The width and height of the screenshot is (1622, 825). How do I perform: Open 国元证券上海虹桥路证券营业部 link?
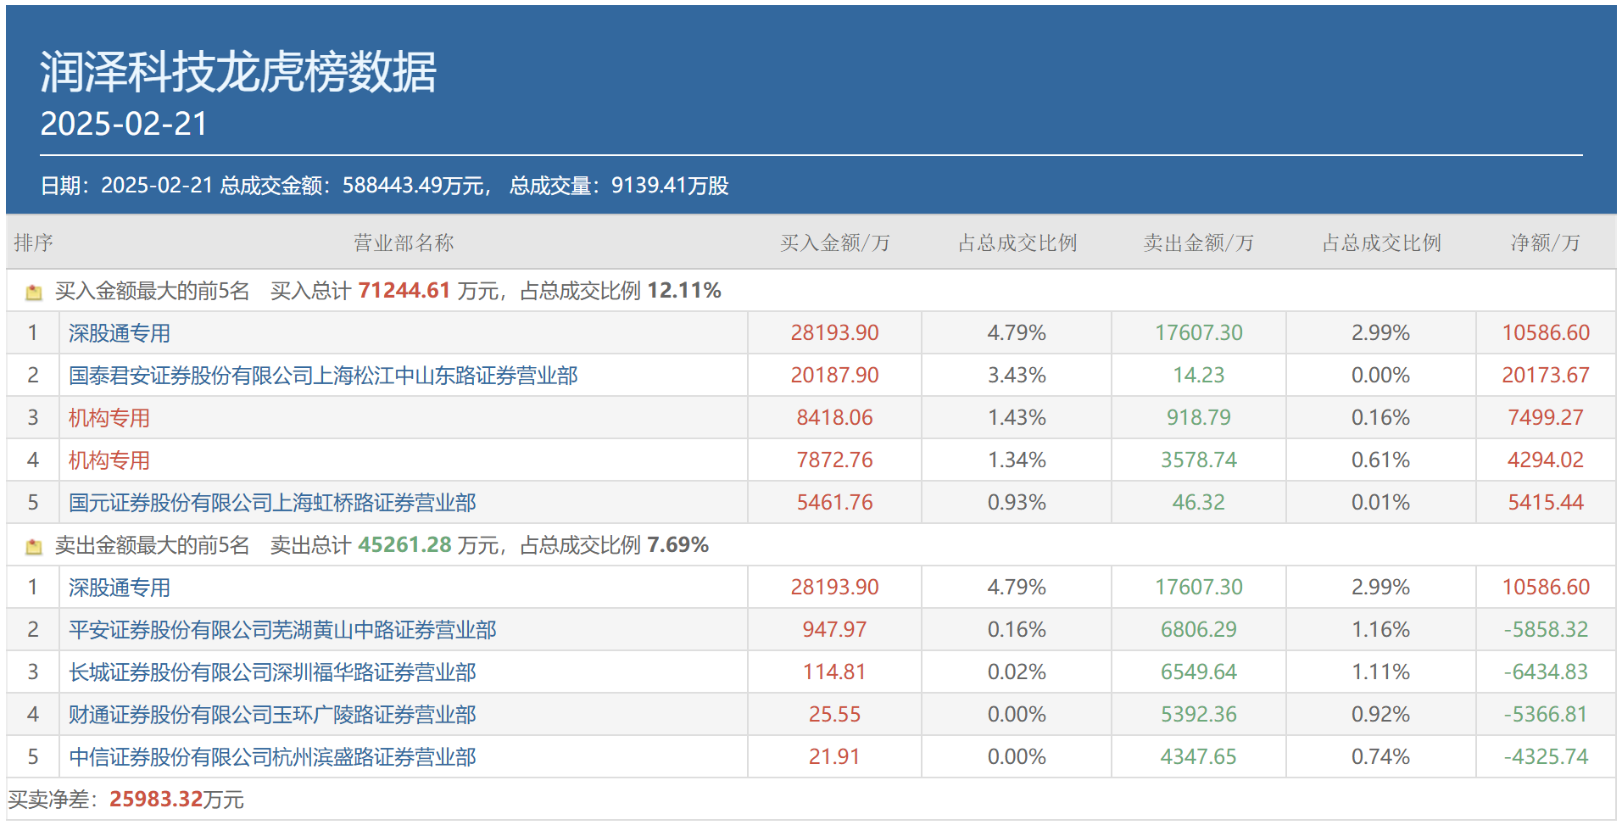tap(272, 503)
